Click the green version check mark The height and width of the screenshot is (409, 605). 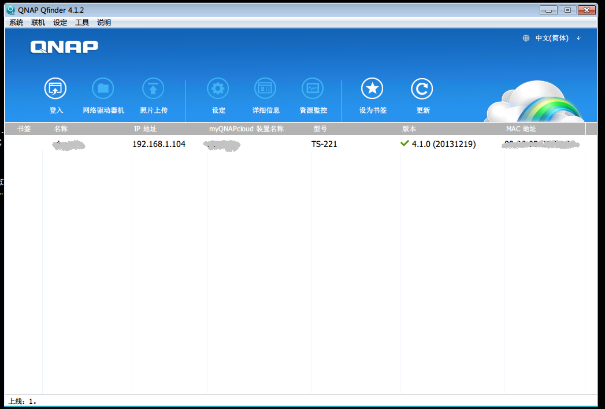click(x=404, y=143)
